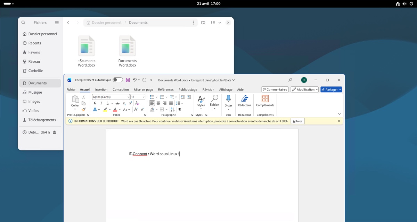The height and width of the screenshot is (222, 417).
Task: Click the Save icon in the title bar
Action: click(x=128, y=80)
